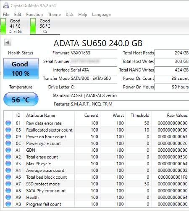Click Total Host Reads value 294 GB
189x211 pixels.
(172, 53)
